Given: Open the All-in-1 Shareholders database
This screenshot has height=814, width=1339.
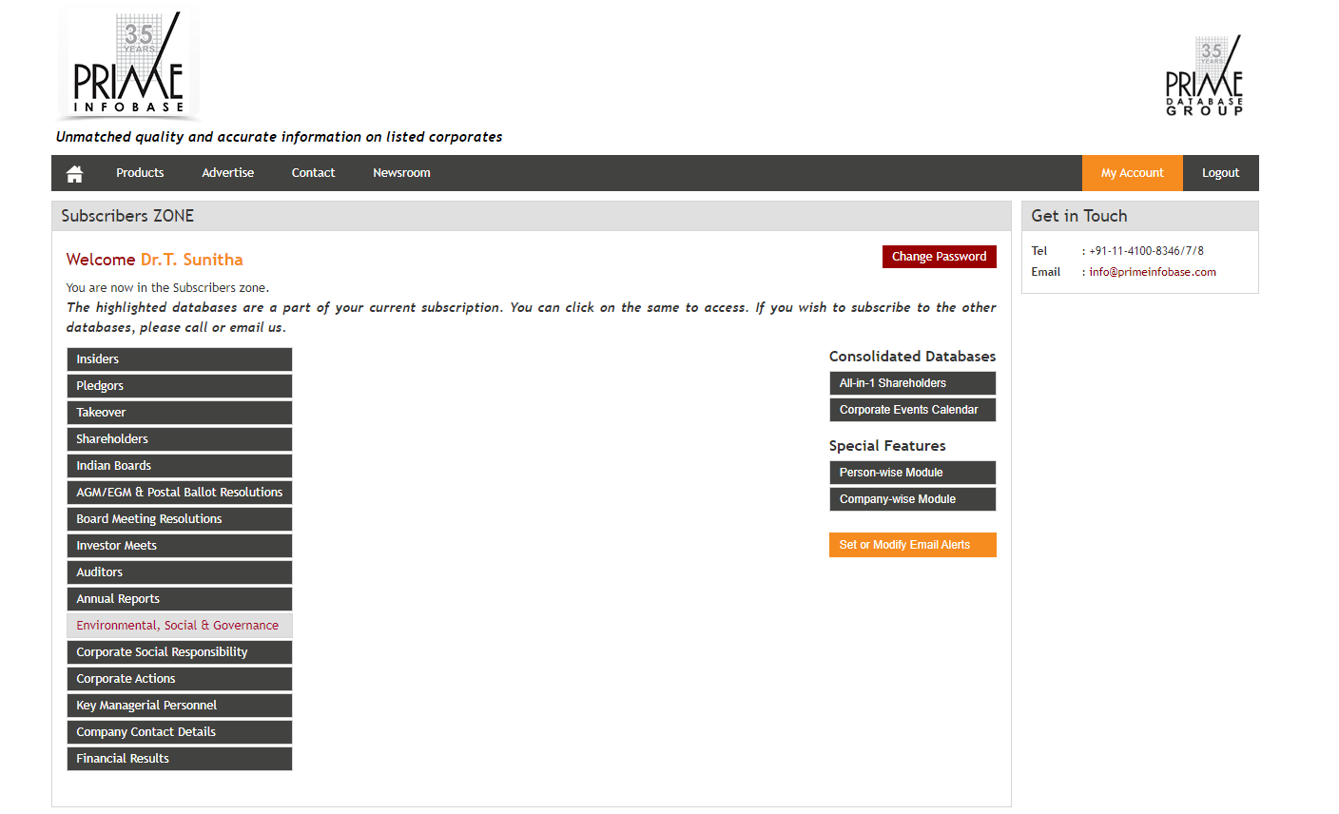Looking at the screenshot, I should [x=912, y=383].
